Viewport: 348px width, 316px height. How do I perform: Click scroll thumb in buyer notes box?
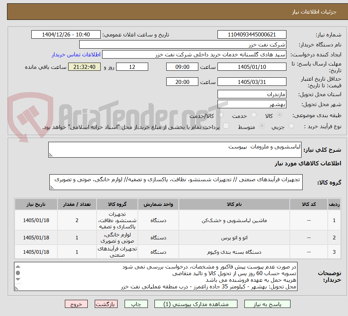pyautogui.click(x=18, y=273)
